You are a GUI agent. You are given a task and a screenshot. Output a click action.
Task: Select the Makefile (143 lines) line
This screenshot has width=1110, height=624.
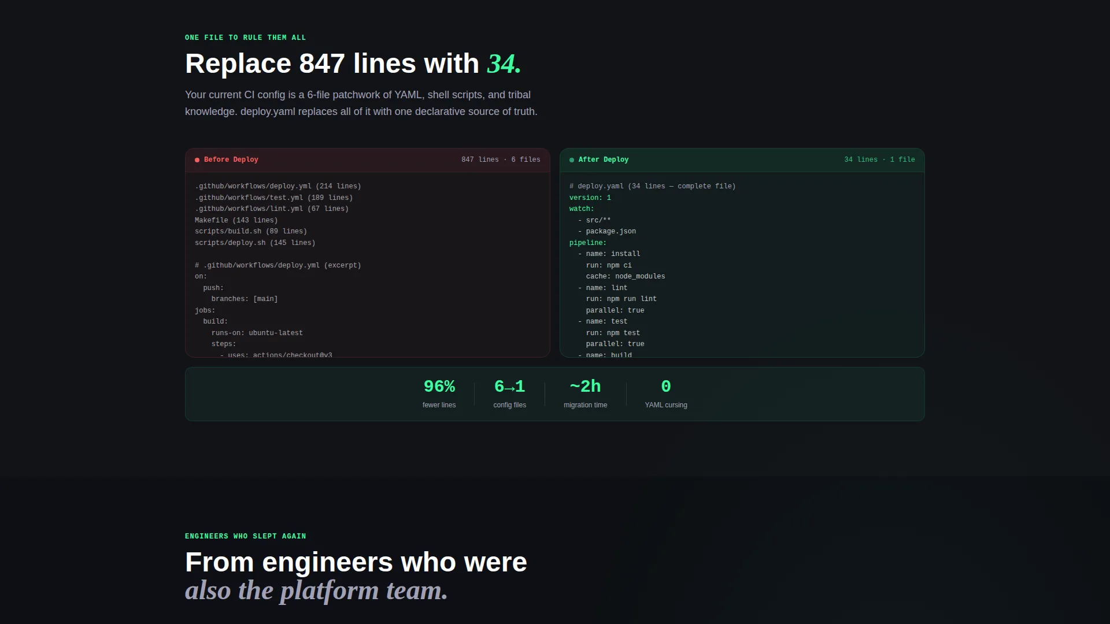coord(236,220)
